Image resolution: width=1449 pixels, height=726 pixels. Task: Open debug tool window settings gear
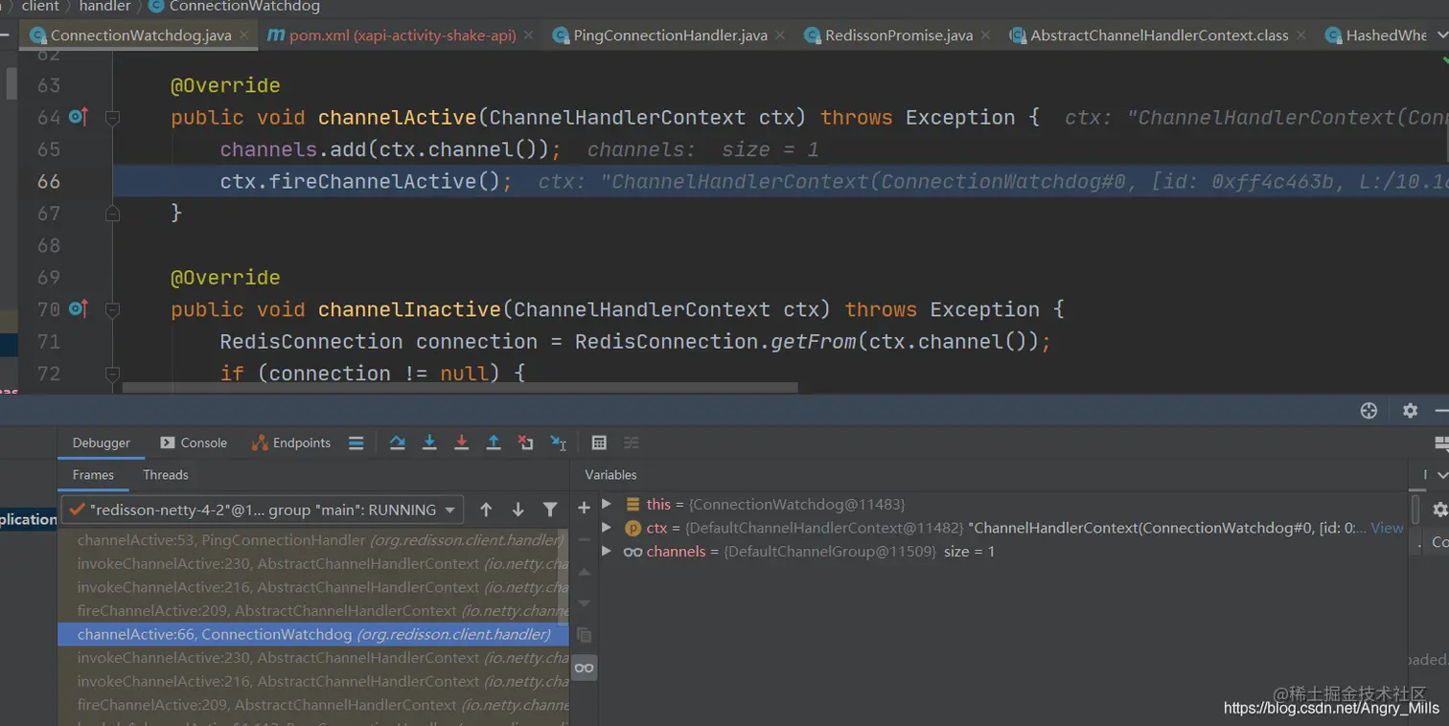(1410, 410)
